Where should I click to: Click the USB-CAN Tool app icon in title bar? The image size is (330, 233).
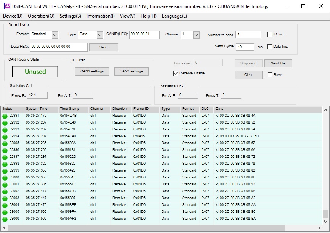(x=7, y=6)
